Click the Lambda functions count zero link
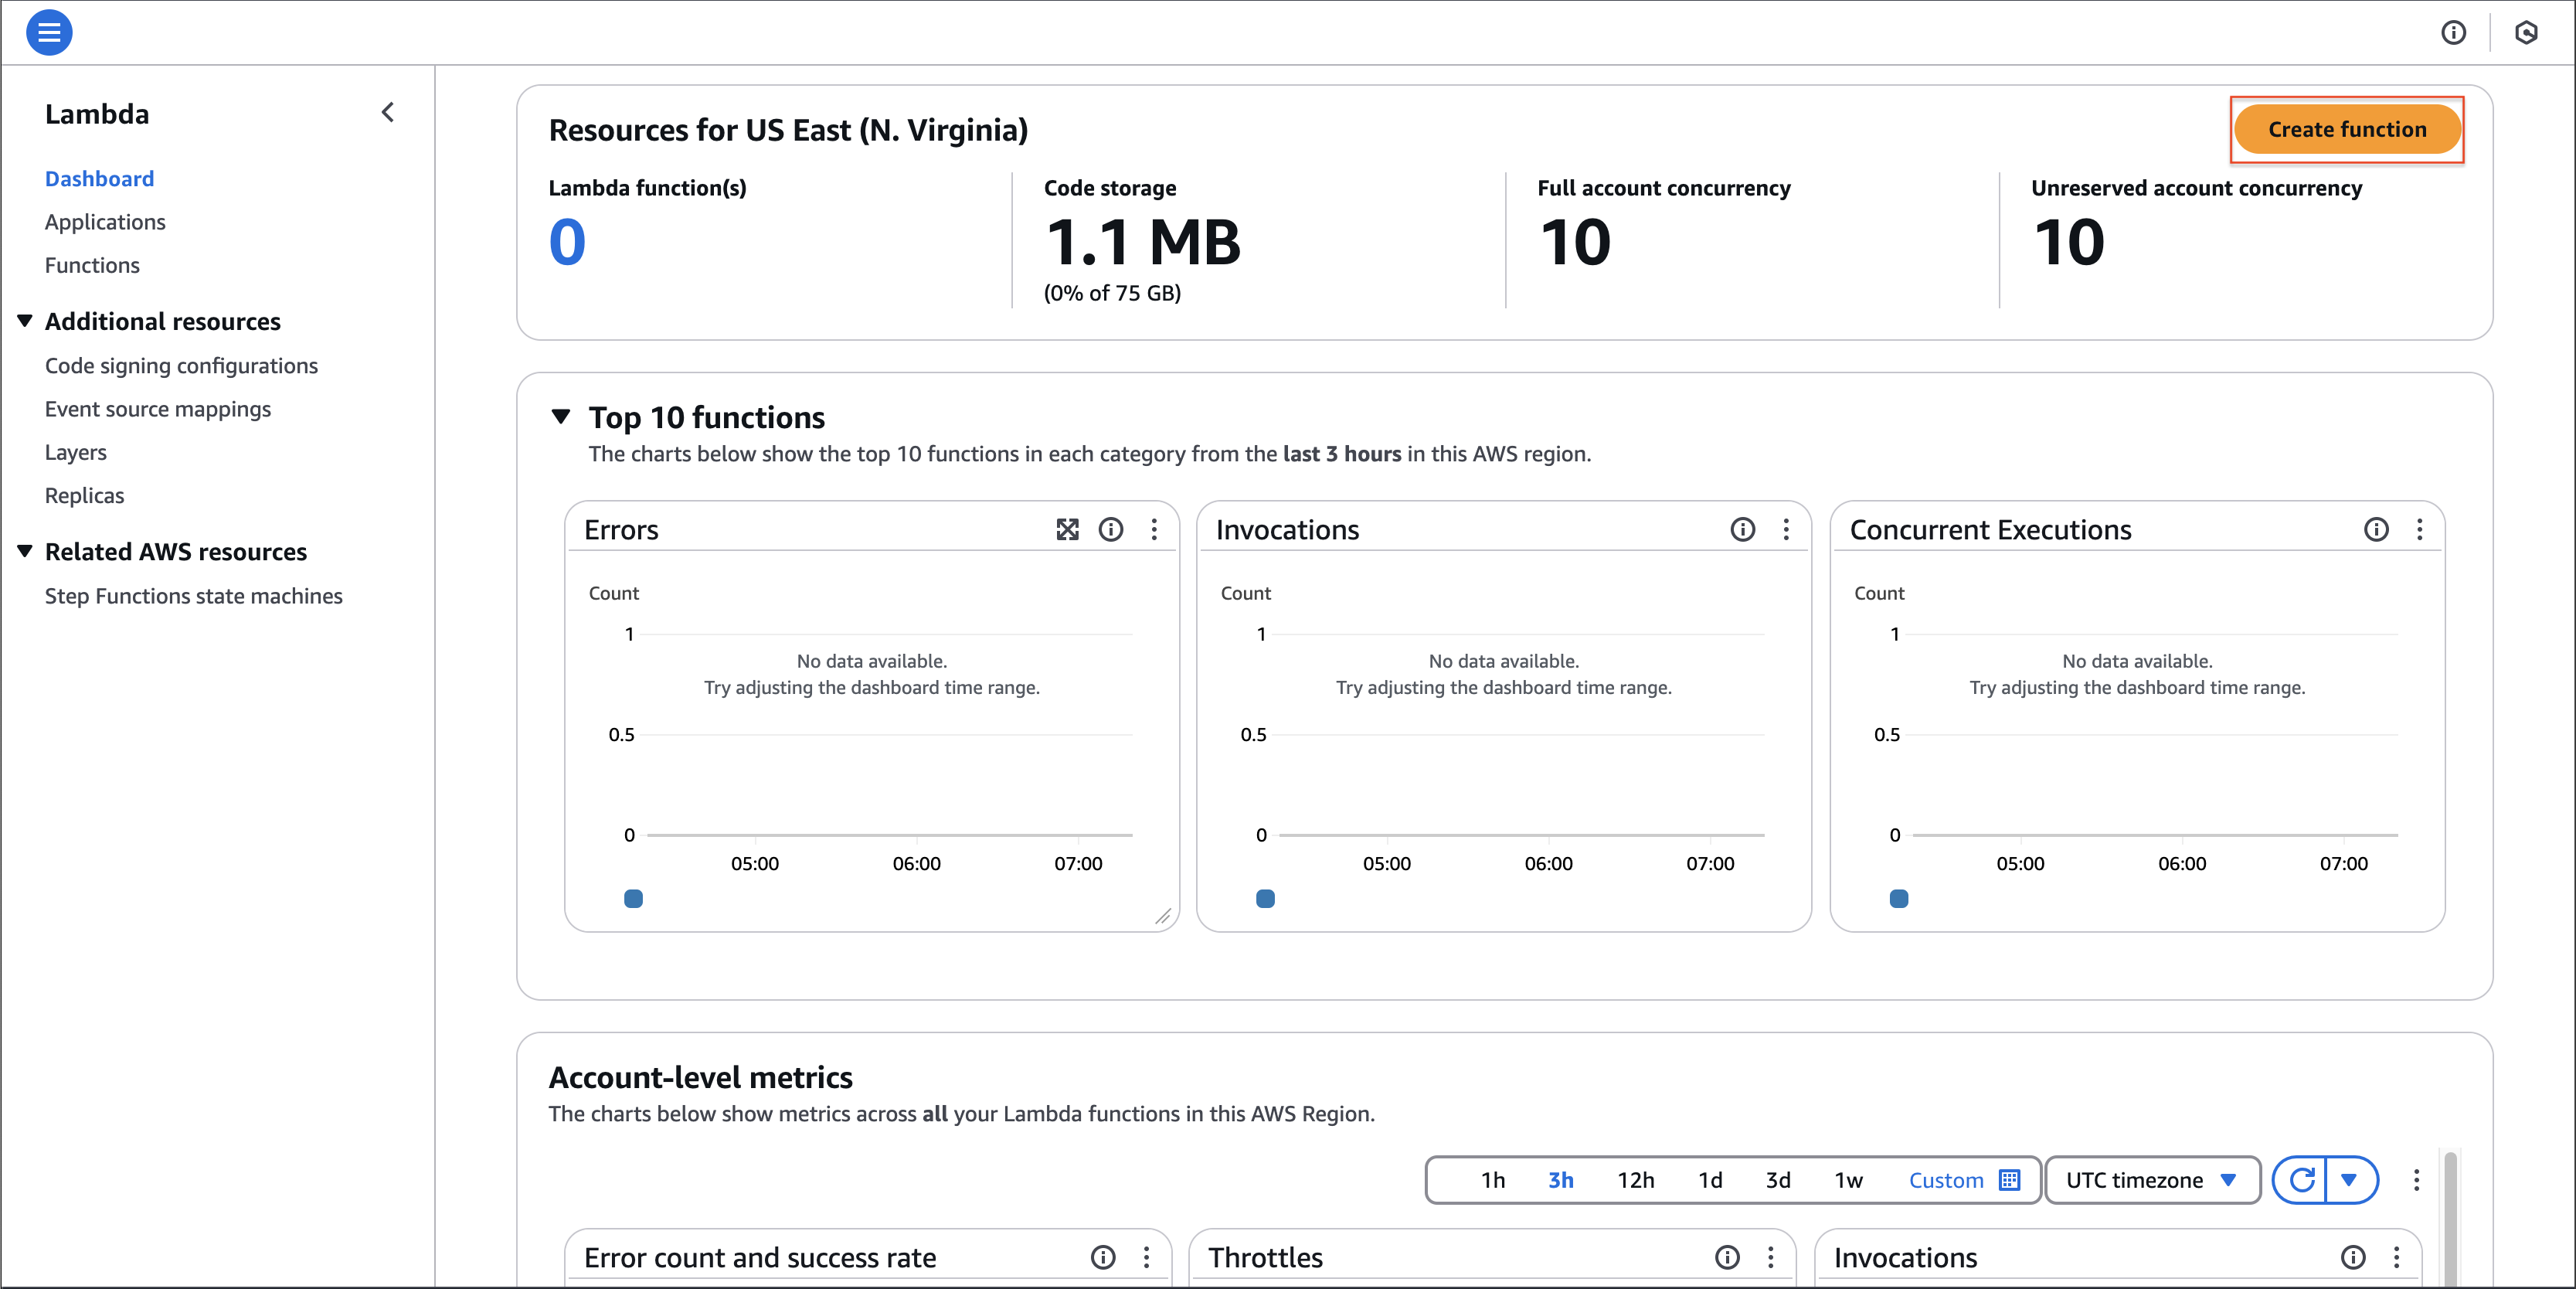2576x1289 pixels. (567, 242)
